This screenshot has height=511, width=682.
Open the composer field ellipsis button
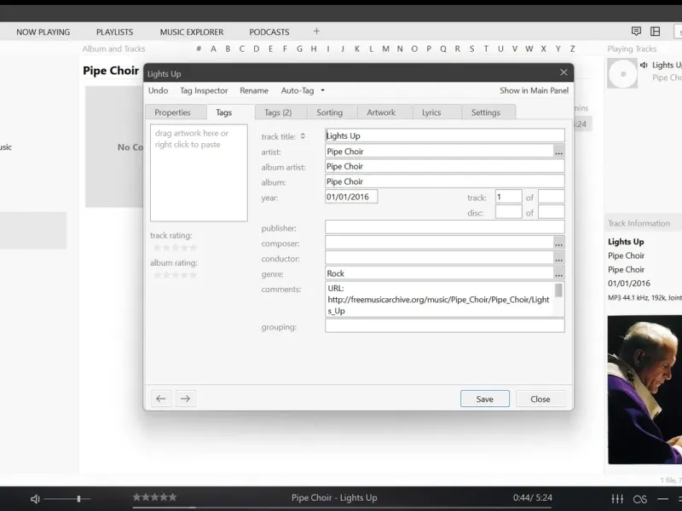(559, 243)
